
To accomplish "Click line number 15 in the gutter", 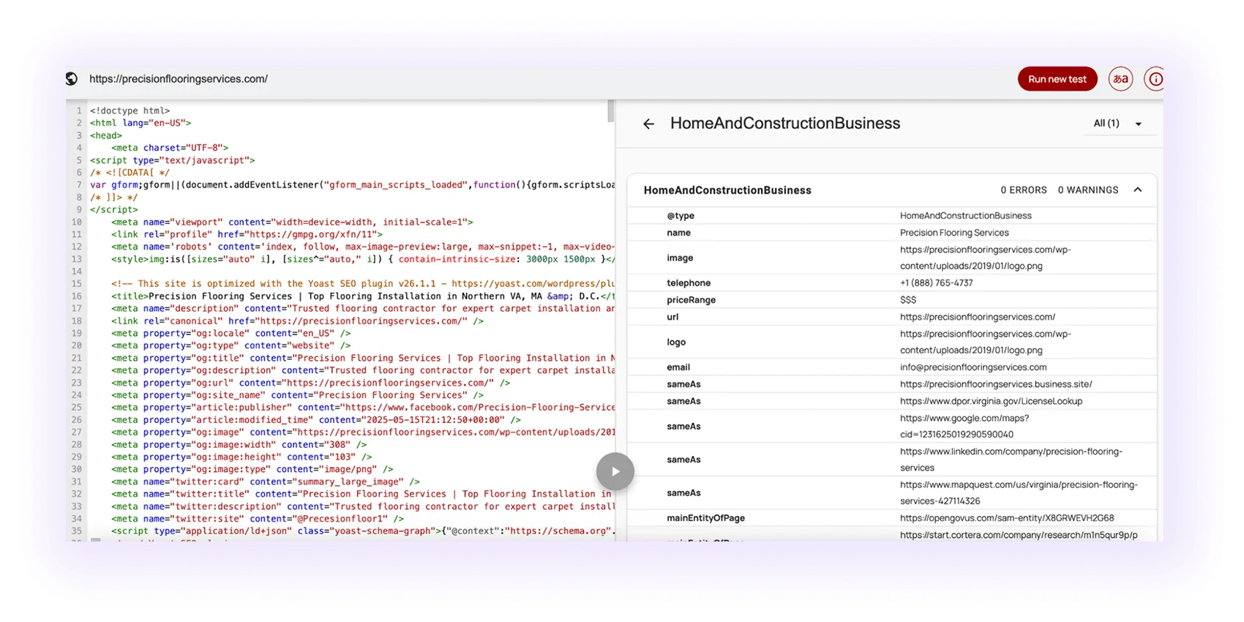I will (x=77, y=284).
